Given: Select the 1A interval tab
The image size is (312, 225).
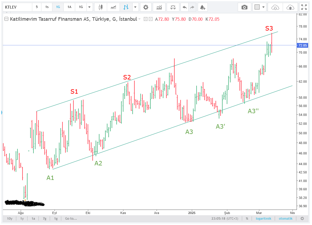Looking at the screenshot, I should 69,7.
